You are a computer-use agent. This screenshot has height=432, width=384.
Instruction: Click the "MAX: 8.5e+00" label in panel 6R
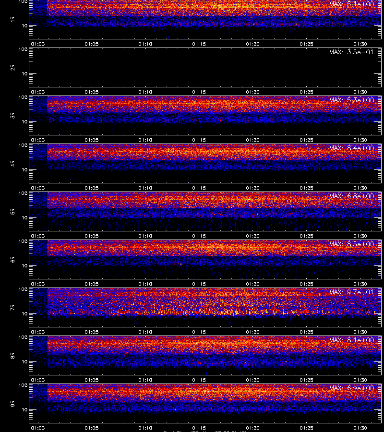[351, 244]
